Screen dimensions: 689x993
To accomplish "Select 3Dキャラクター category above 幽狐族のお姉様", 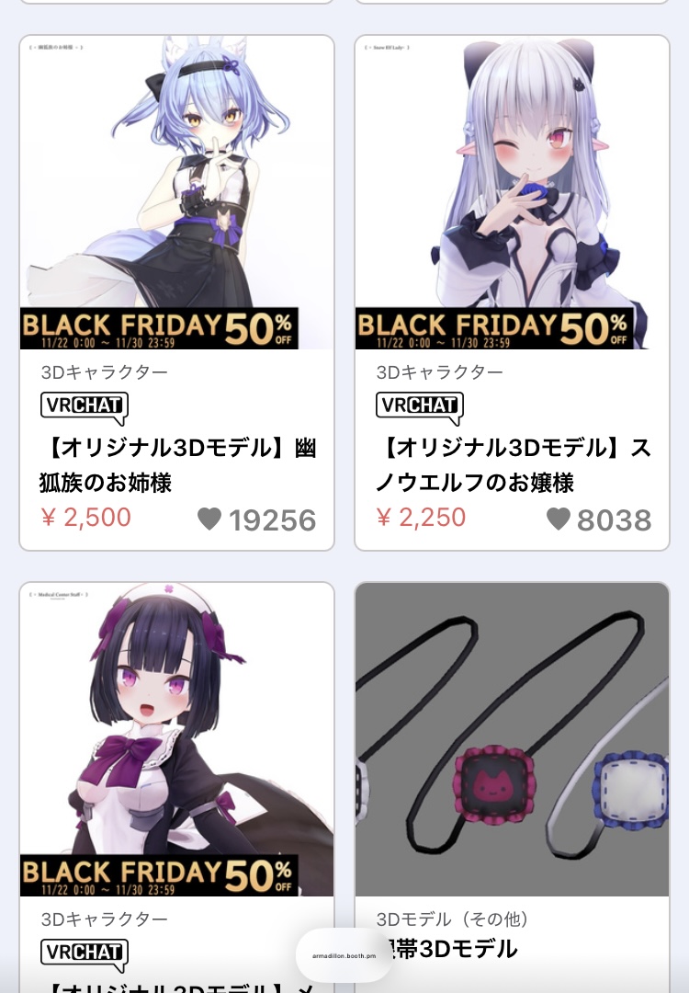I will 105,371.
